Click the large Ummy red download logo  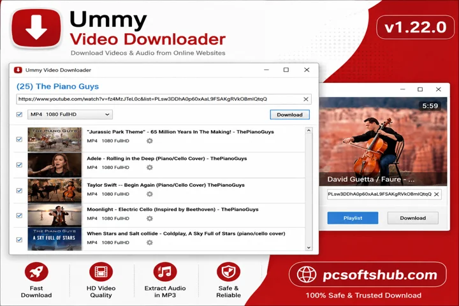[x=36, y=28]
